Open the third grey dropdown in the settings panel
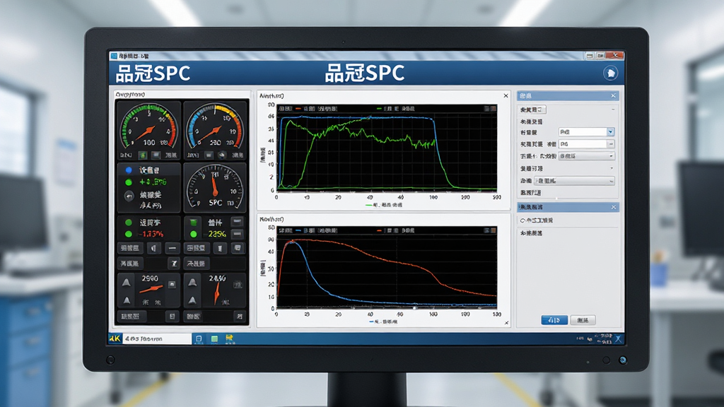This screenshot has width=724, height=407. coord(586,156)
